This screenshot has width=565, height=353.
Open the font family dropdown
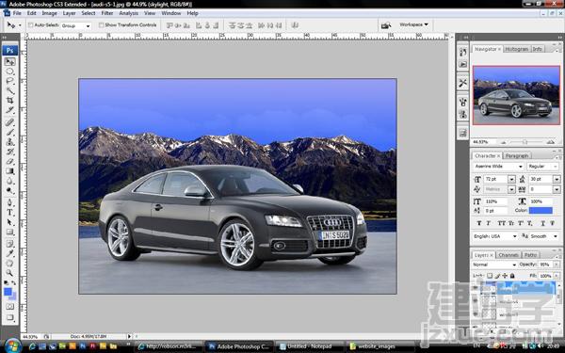(498, 167)
